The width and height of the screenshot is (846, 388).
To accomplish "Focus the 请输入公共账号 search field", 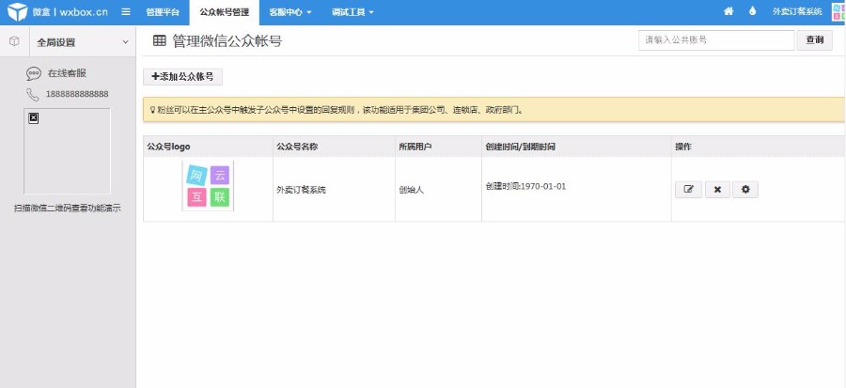I will pos(716,39).
